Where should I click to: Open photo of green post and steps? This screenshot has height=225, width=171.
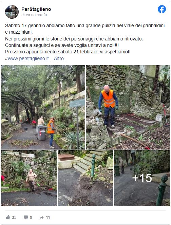tap(85, 178)
